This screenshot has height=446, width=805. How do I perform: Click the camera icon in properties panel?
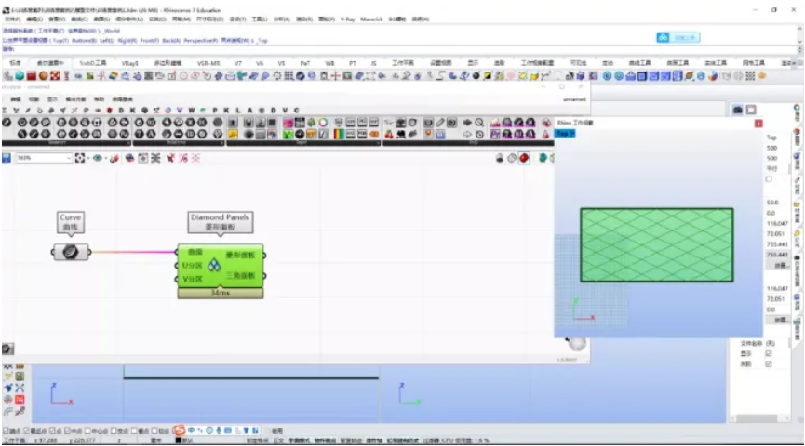point(738,110)
